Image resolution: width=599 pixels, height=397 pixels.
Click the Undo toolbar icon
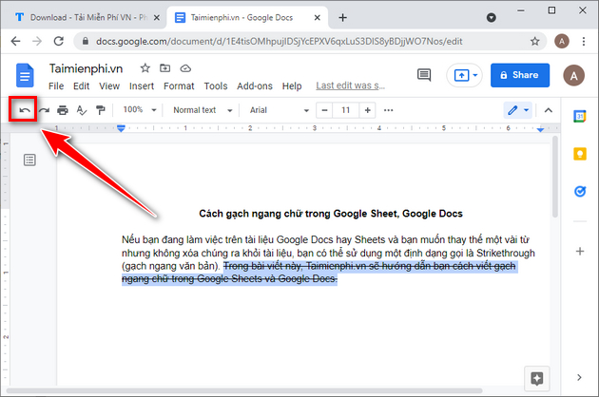pos(25,110)
